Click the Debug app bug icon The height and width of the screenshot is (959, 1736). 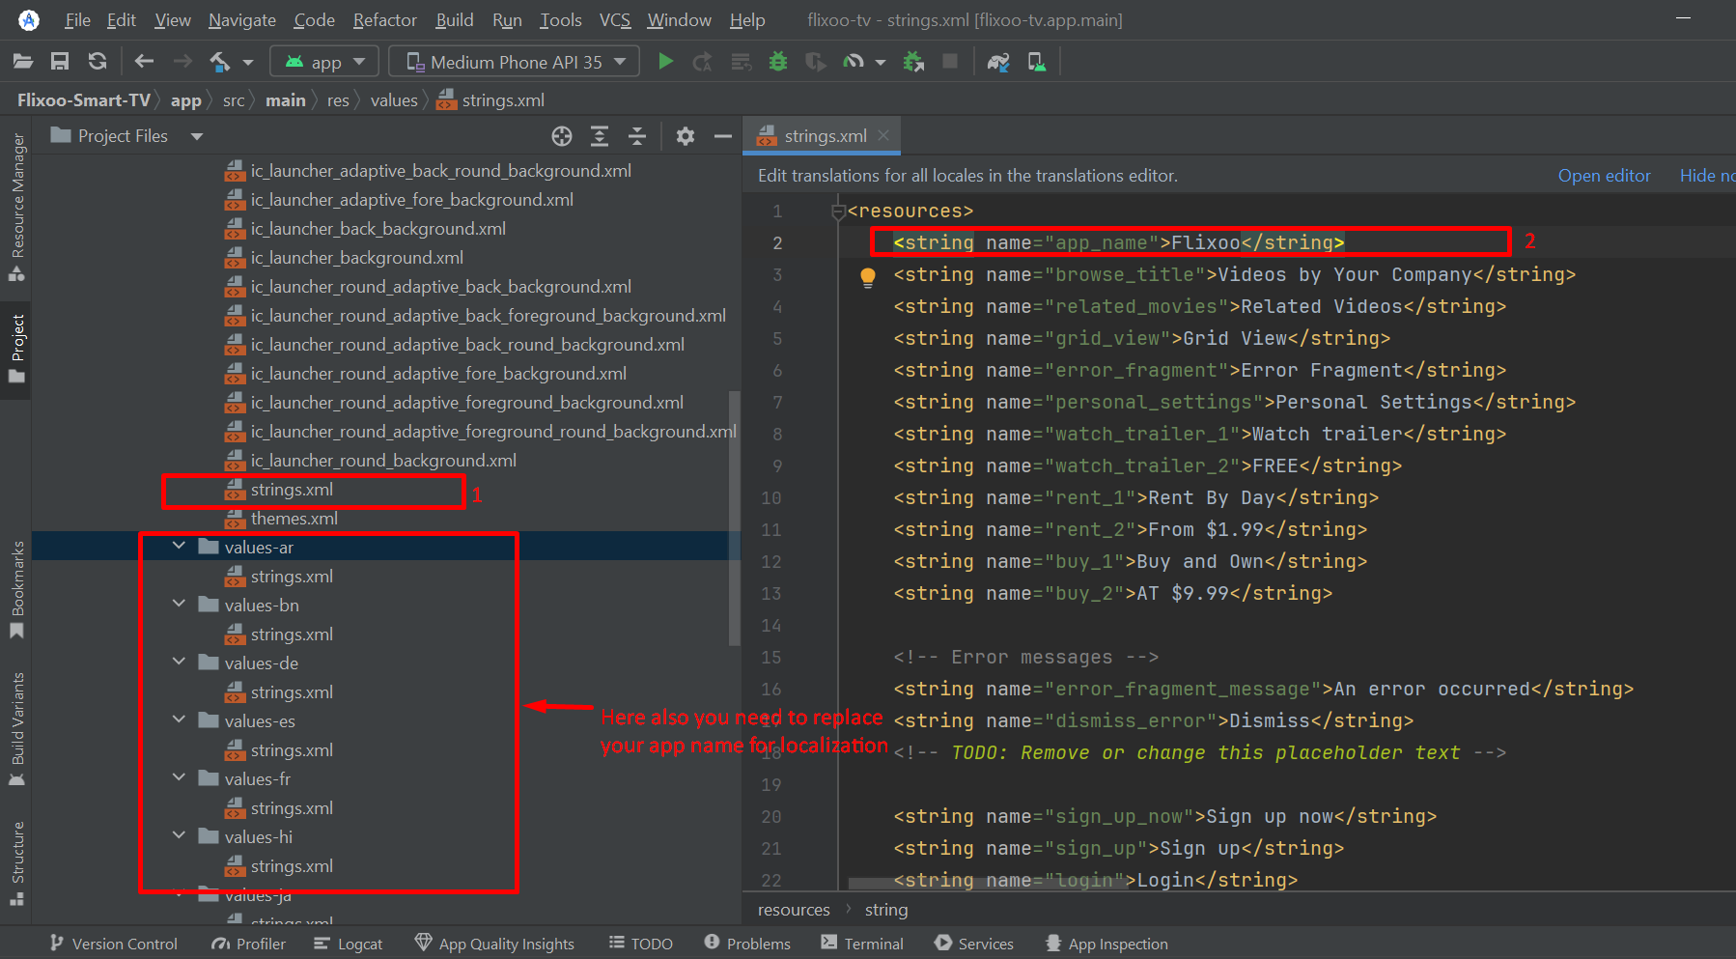click(778, 62)
